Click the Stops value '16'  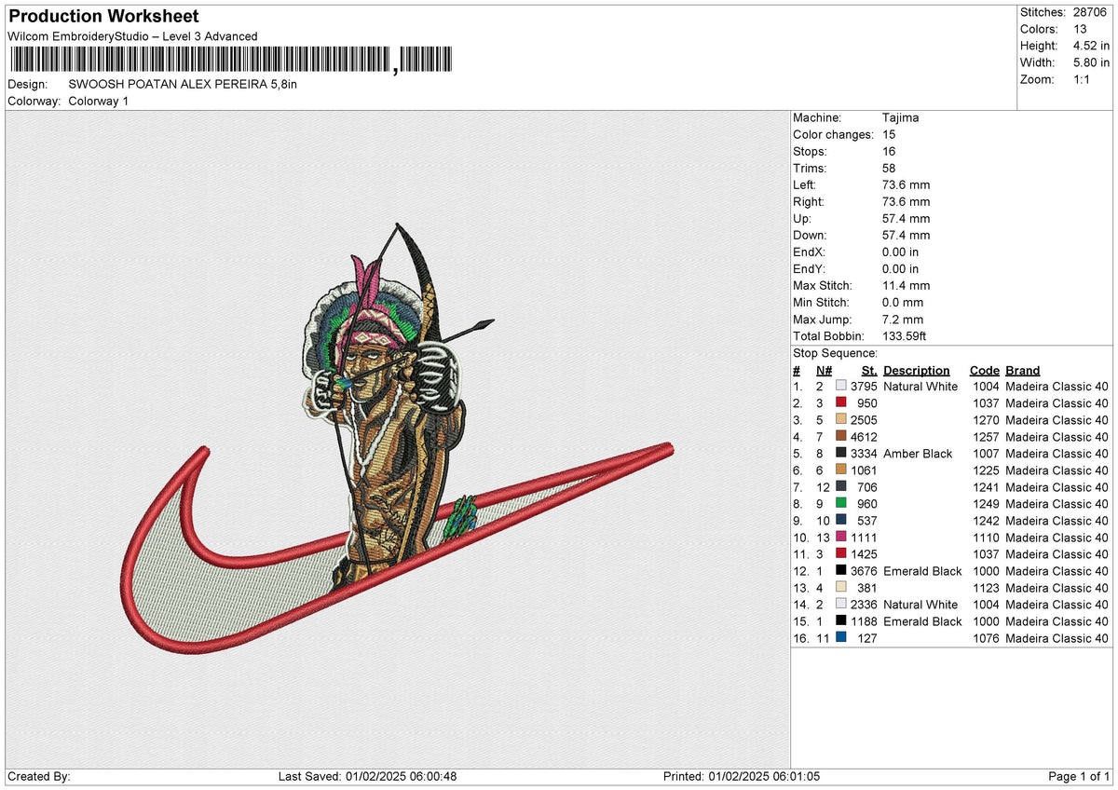click(x=889, y=151)
